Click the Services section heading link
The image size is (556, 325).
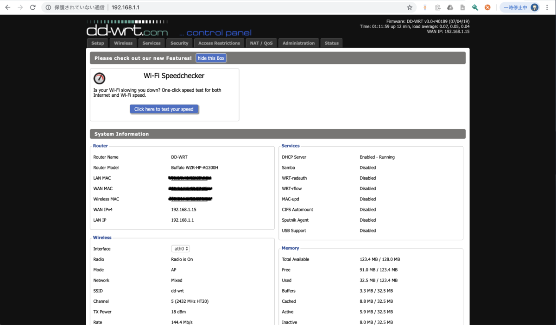tap(291, 146)
